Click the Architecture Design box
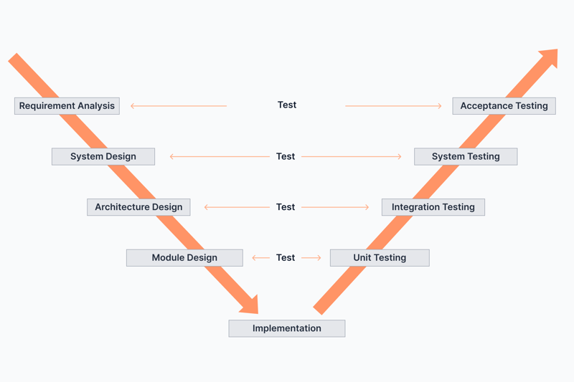Screen dimensions: 574x382 pos(138,207)
